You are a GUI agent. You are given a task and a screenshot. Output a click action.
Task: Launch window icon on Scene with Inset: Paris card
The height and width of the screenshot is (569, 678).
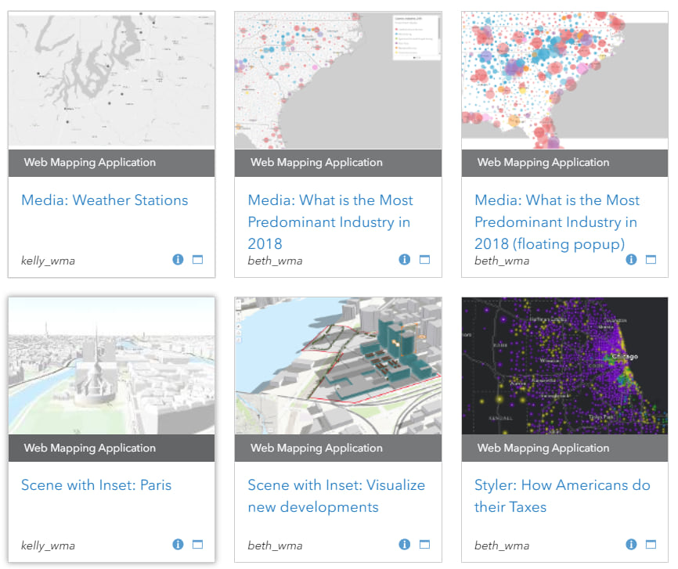pyautogui.click(x=197, y=545)
